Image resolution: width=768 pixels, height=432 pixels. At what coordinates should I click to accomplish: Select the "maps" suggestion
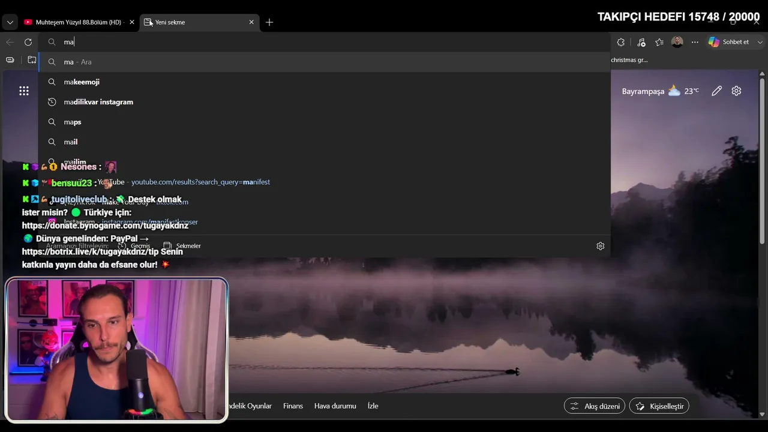(x=324, y=122)
